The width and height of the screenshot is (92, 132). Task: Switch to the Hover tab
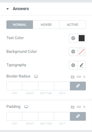click(x=46, y=25)
